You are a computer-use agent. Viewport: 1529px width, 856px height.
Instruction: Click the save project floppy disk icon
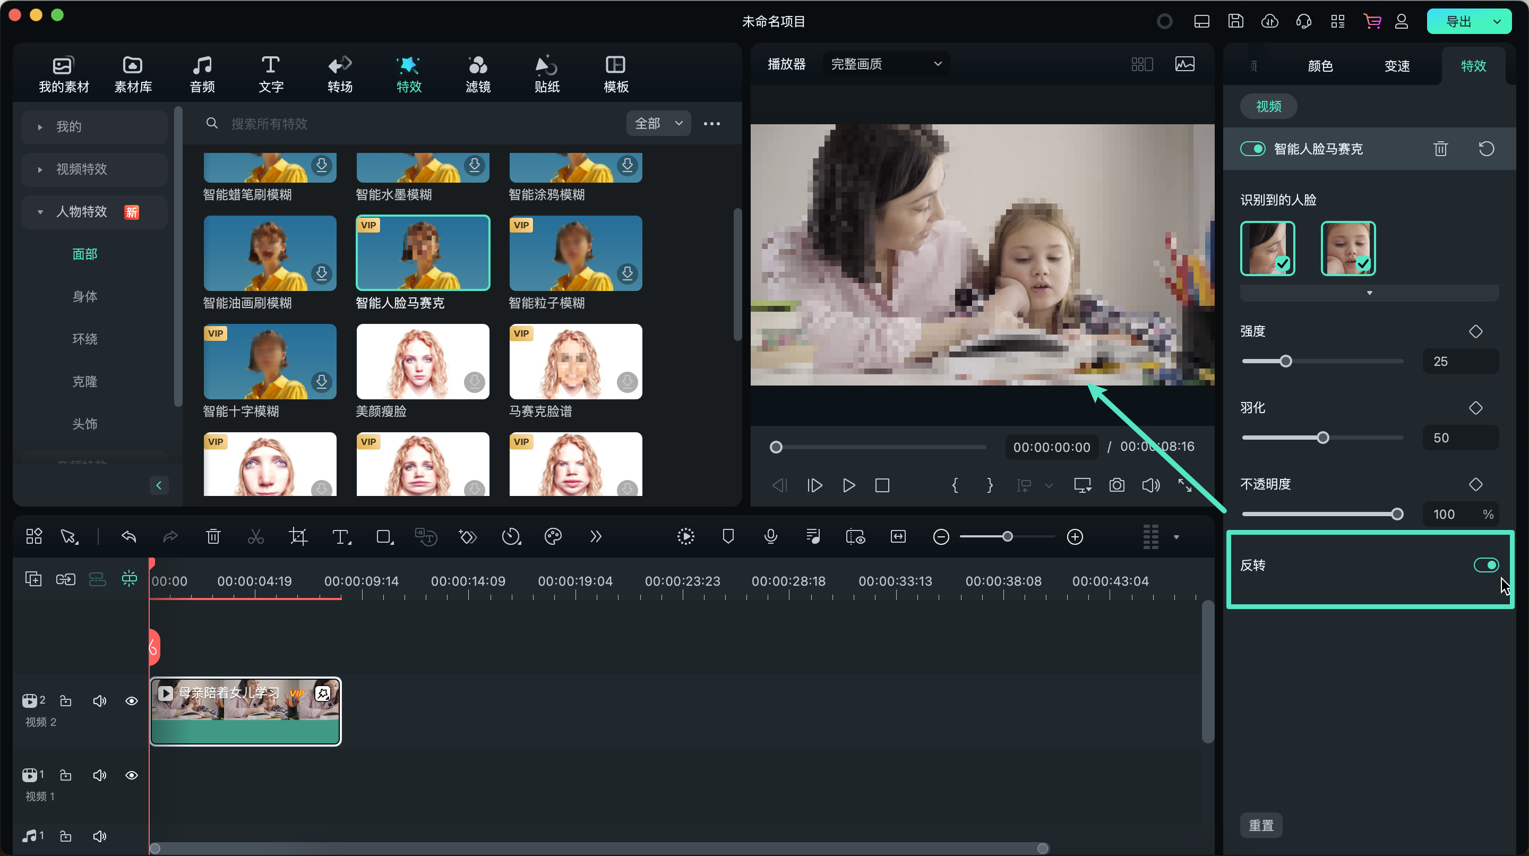(1236, 21)
